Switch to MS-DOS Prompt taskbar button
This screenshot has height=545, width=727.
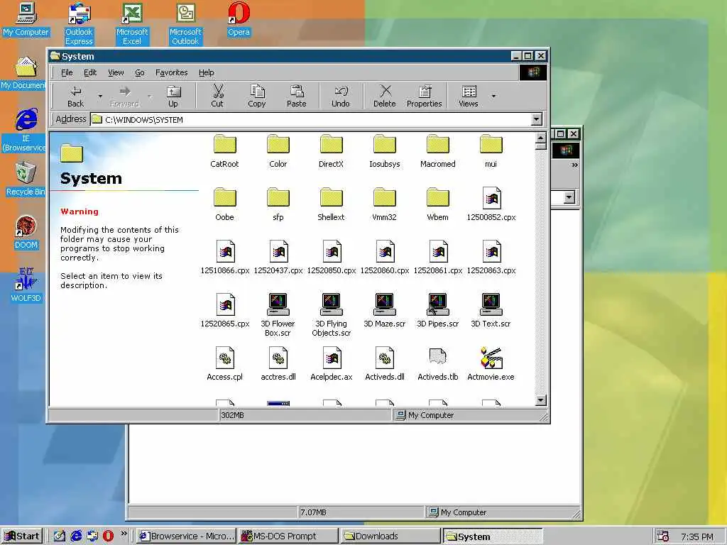(x=288, y=536)
